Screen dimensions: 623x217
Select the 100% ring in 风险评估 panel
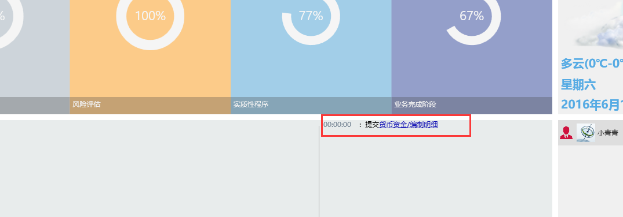coord(150,16)
